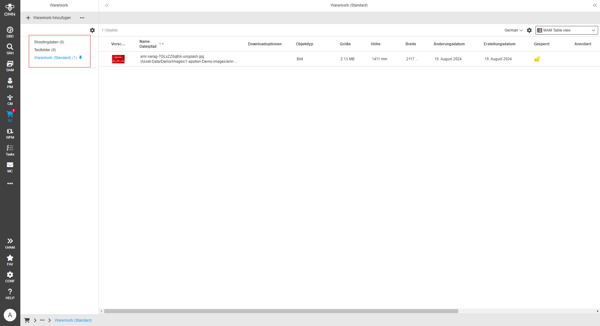Select Testbilder cart in the list
Screen dimensions: 600x326
point(45,50)
